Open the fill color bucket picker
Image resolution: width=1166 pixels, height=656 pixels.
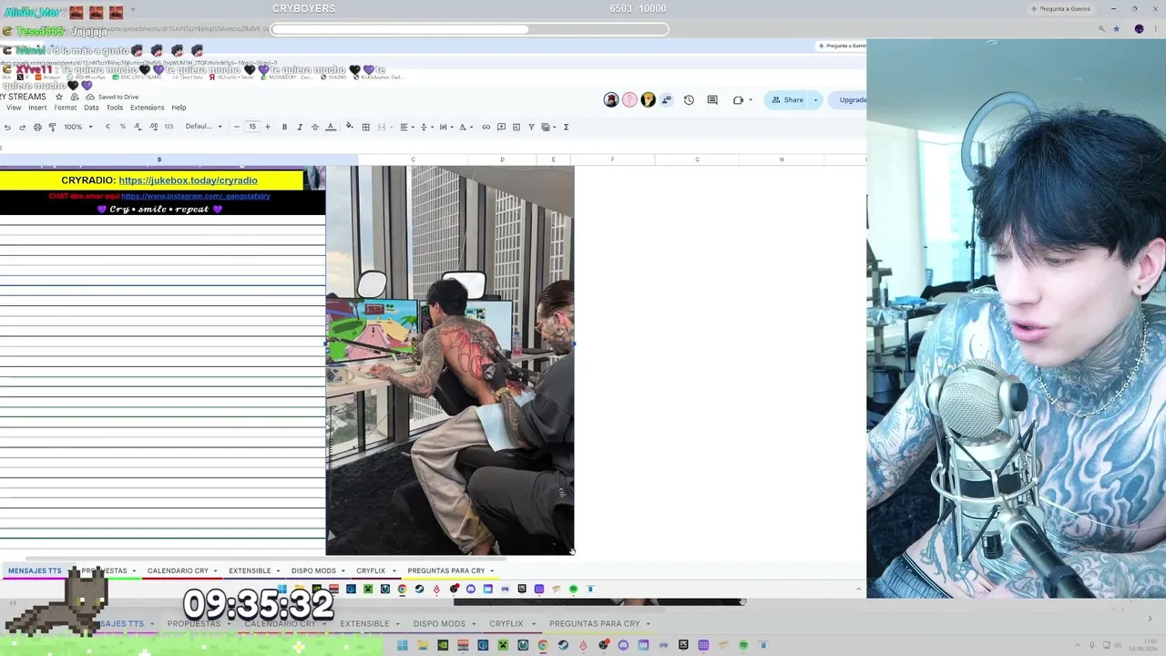350,127
